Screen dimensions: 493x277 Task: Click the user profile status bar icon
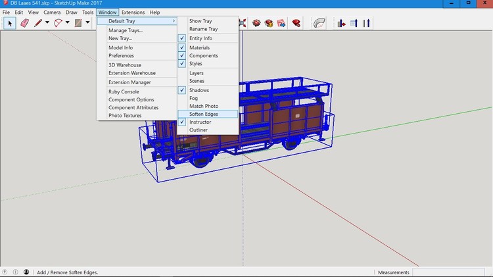[26, 272]
